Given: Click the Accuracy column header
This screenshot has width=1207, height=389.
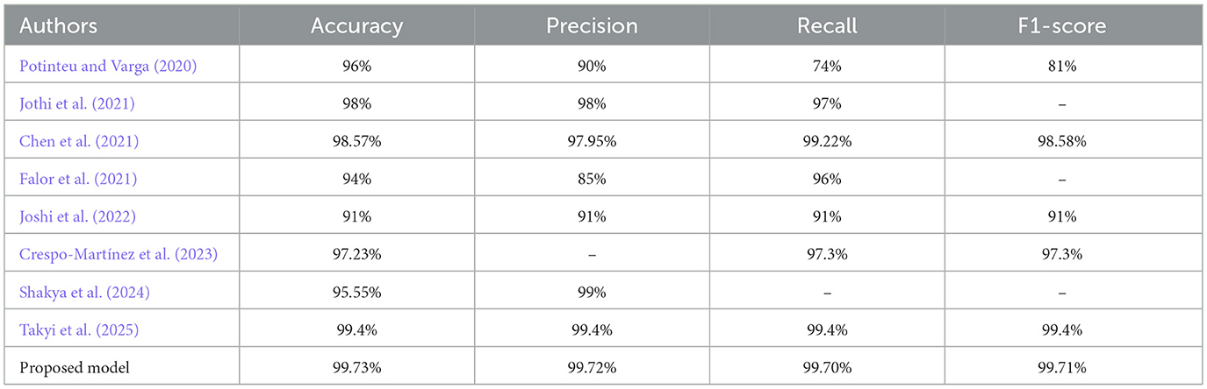Looking at the screenshot, I should pos(356,26).
